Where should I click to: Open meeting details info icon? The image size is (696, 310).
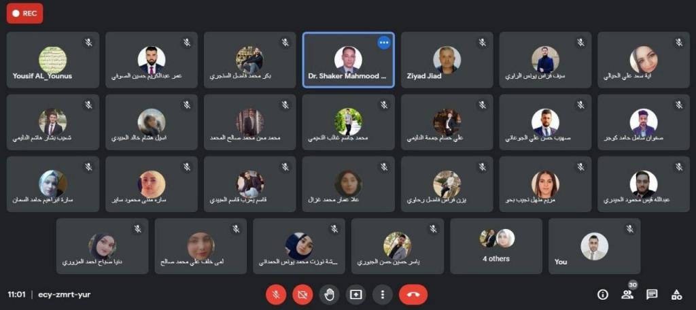(x=602, y=294)
